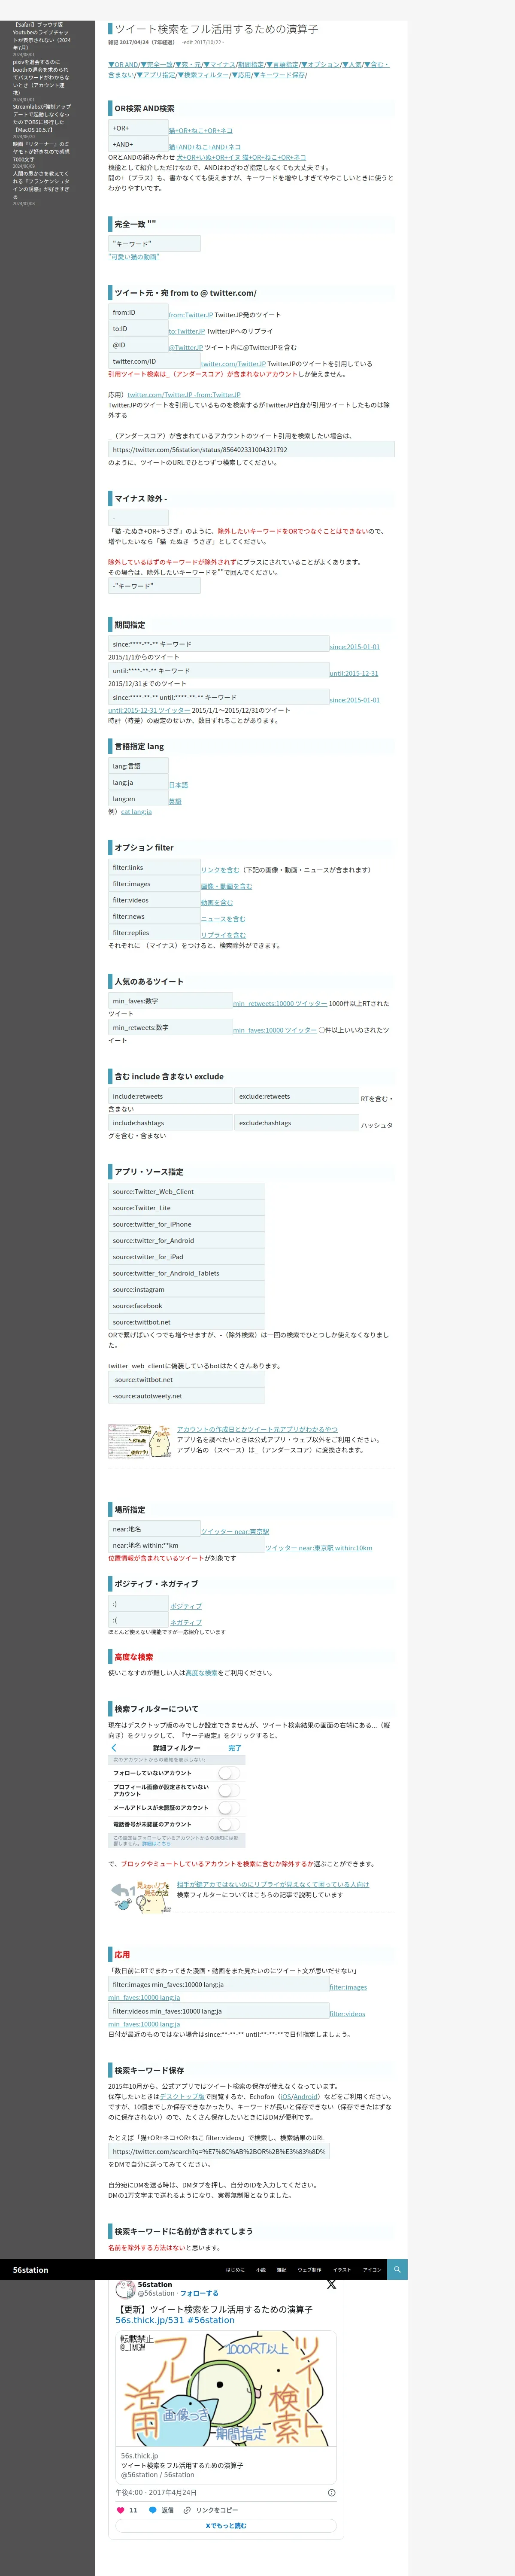
Task: Jump to ▼OR AND section anchor
Action: click(x=124, y=65)
